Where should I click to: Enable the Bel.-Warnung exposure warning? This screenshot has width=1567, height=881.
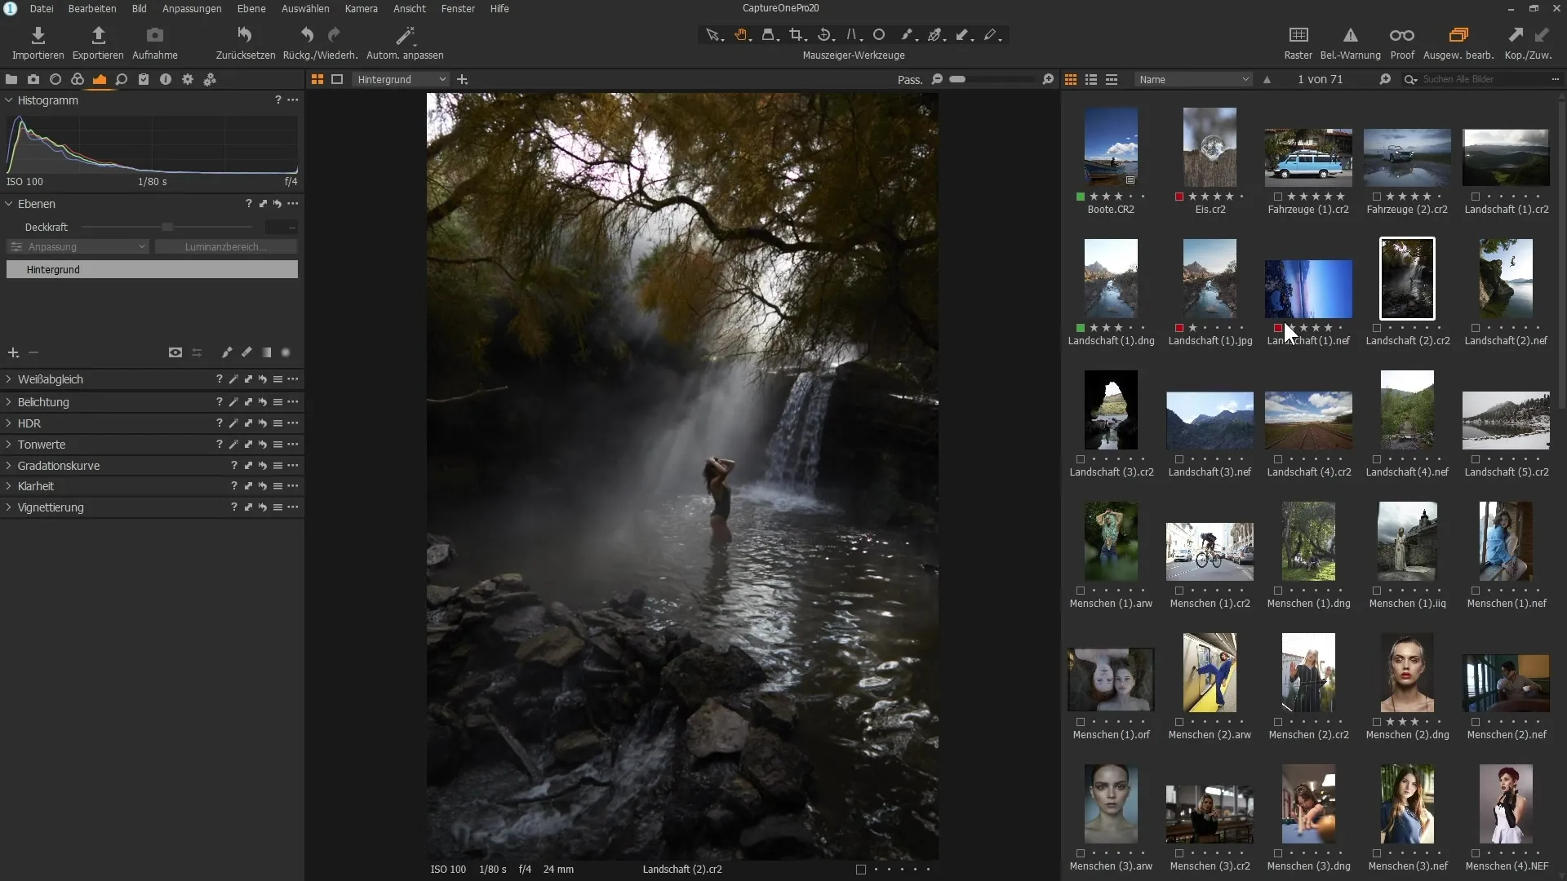1350,35
